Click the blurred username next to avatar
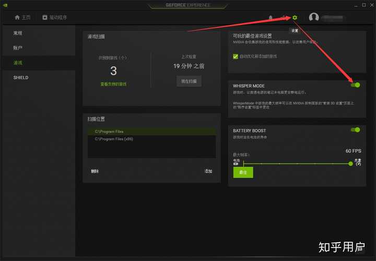Image resolution: width=376 pixels, height=261 pixels. 332,17
